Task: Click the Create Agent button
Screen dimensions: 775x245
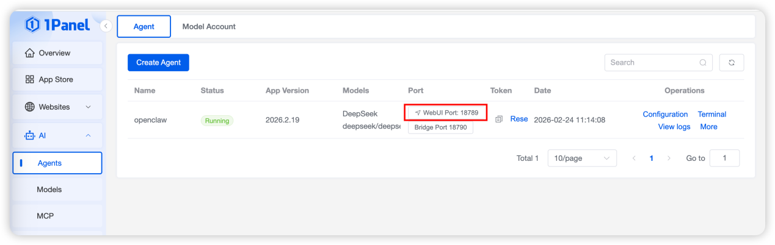Action: click(x=158, y=62)
